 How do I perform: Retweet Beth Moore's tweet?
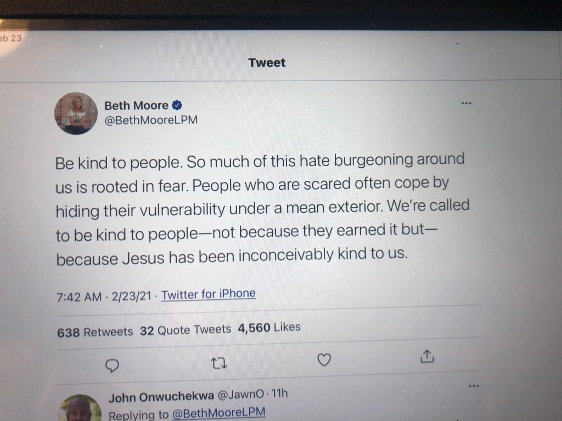pos(218,364)
